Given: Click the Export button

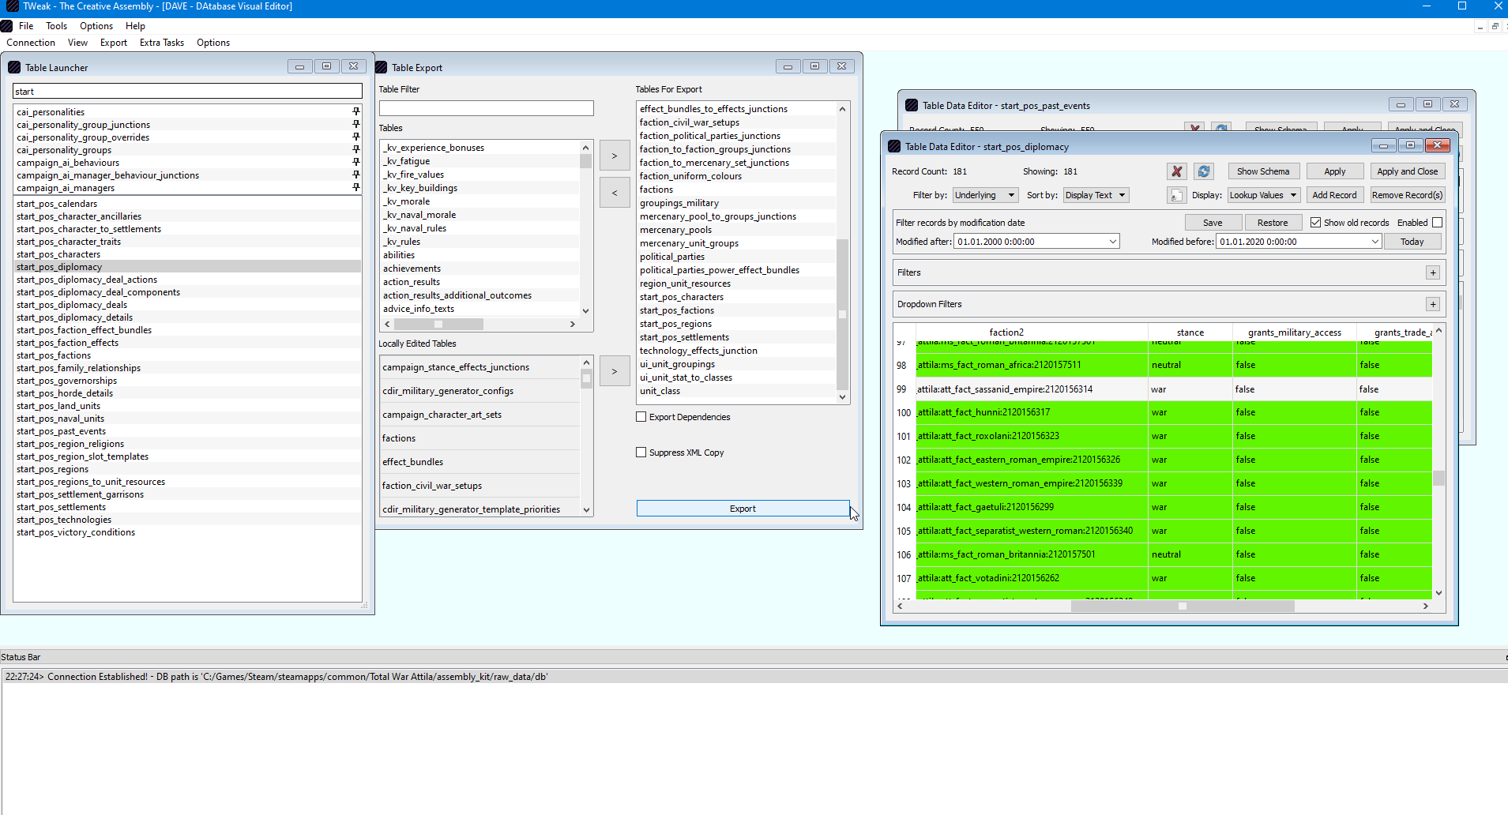Looking at the screenshot, I should (x=743, y=509).
